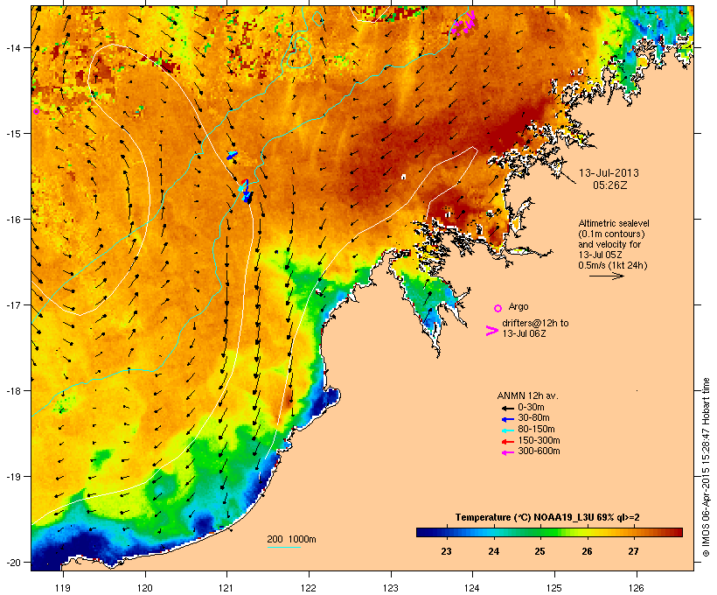The image size is (717, 595).
Task: Click the magenta 300-600m legend arrow
Action: (508, 452)
